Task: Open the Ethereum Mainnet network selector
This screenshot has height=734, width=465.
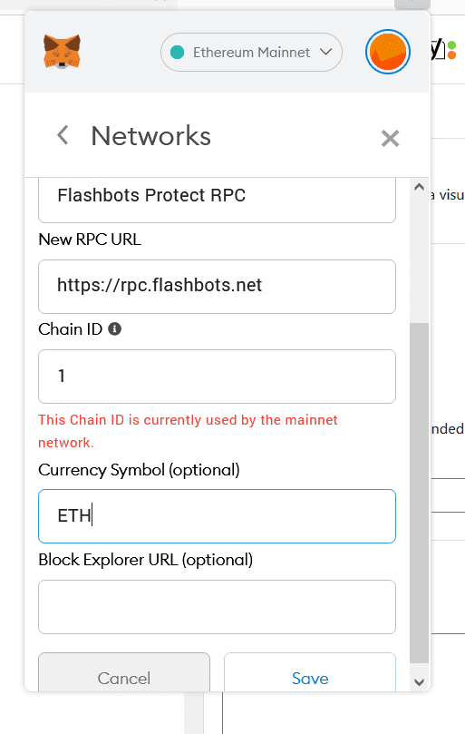Action: [x=251, y=52]
